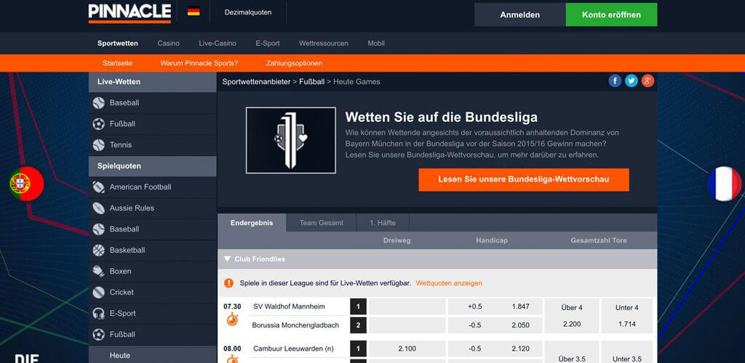Open the top E-Sport menu item
This screenshot has width=745, height=363.
(268, 43)
